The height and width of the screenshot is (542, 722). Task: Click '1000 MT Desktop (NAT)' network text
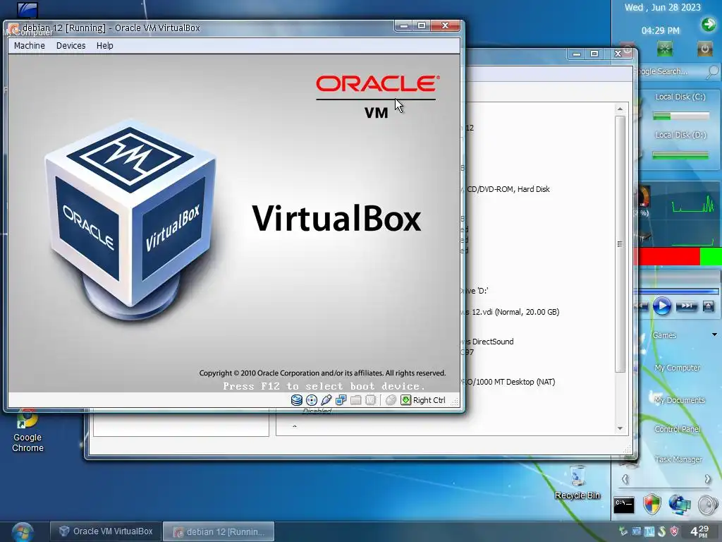pos(515,382)
